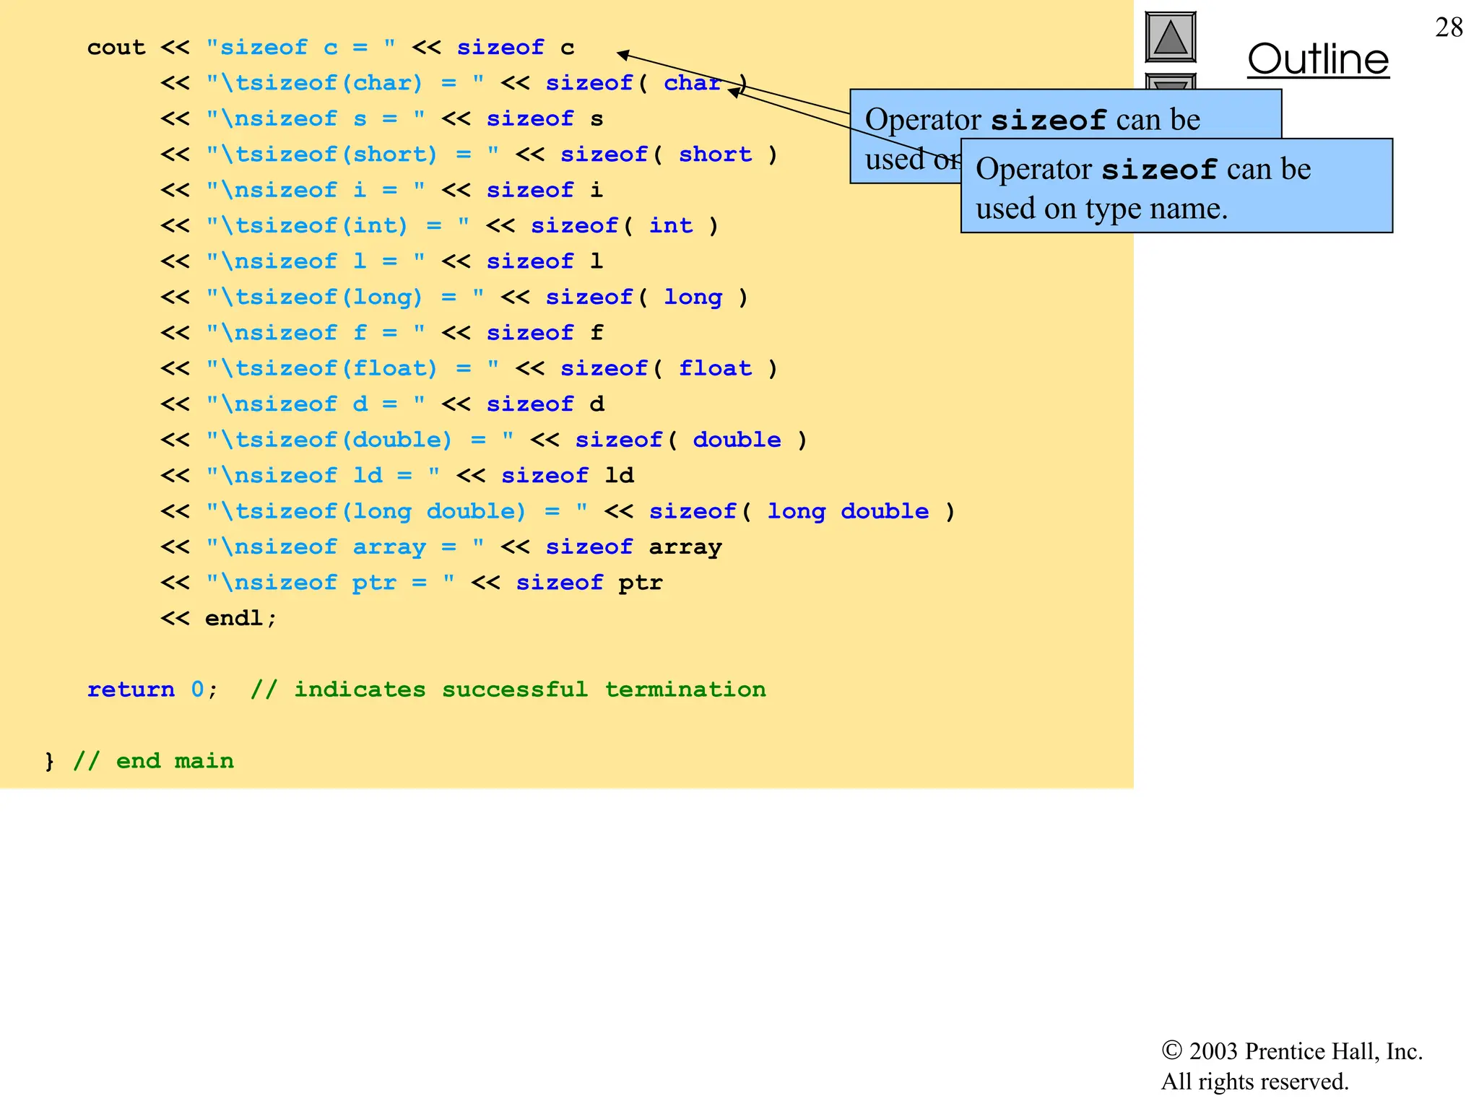Click the '// end main' comment
Viewport: 1479px width, 1109px height.
[x=153, y=761]
